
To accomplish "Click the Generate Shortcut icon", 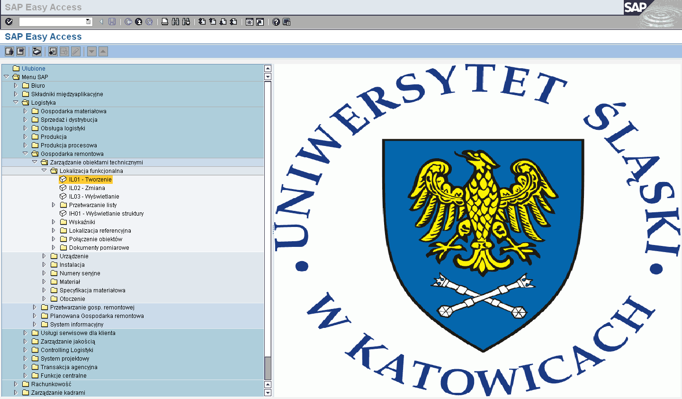I will [x=260, y=22].
